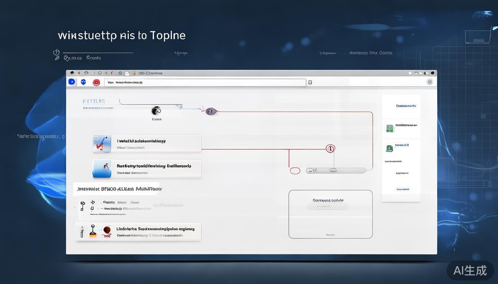Click the gray pill bar beneath red node
Screen dimensions: 498x284
(x=336, y=170)
